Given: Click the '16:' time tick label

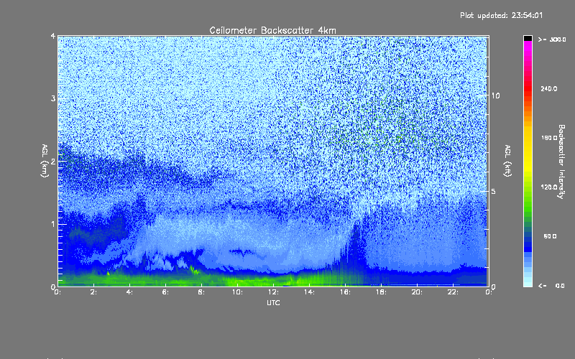Looking at the screenshot, I should click(x=345, y=292).
